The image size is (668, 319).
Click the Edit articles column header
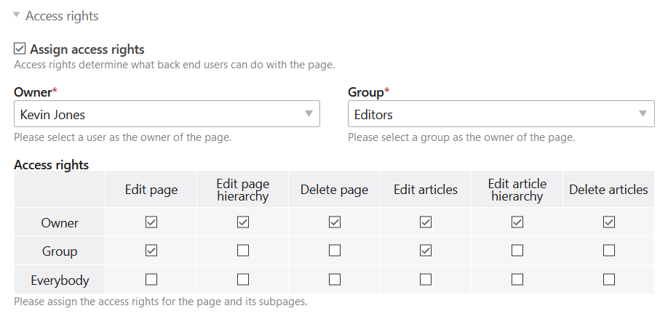[x=426, y=190]
